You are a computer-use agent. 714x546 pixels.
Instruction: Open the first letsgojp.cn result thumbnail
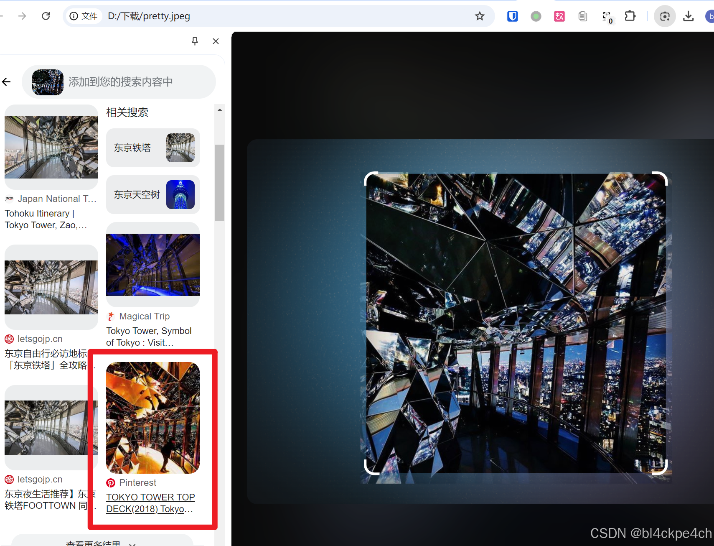[x=51, y=287]
